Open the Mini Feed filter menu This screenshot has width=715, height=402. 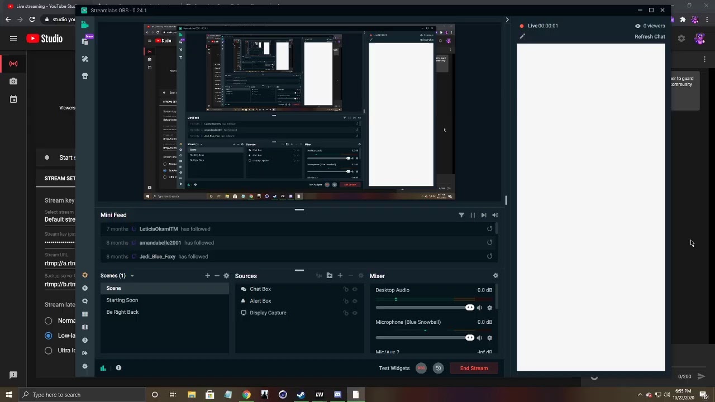[x=461, y=215]
